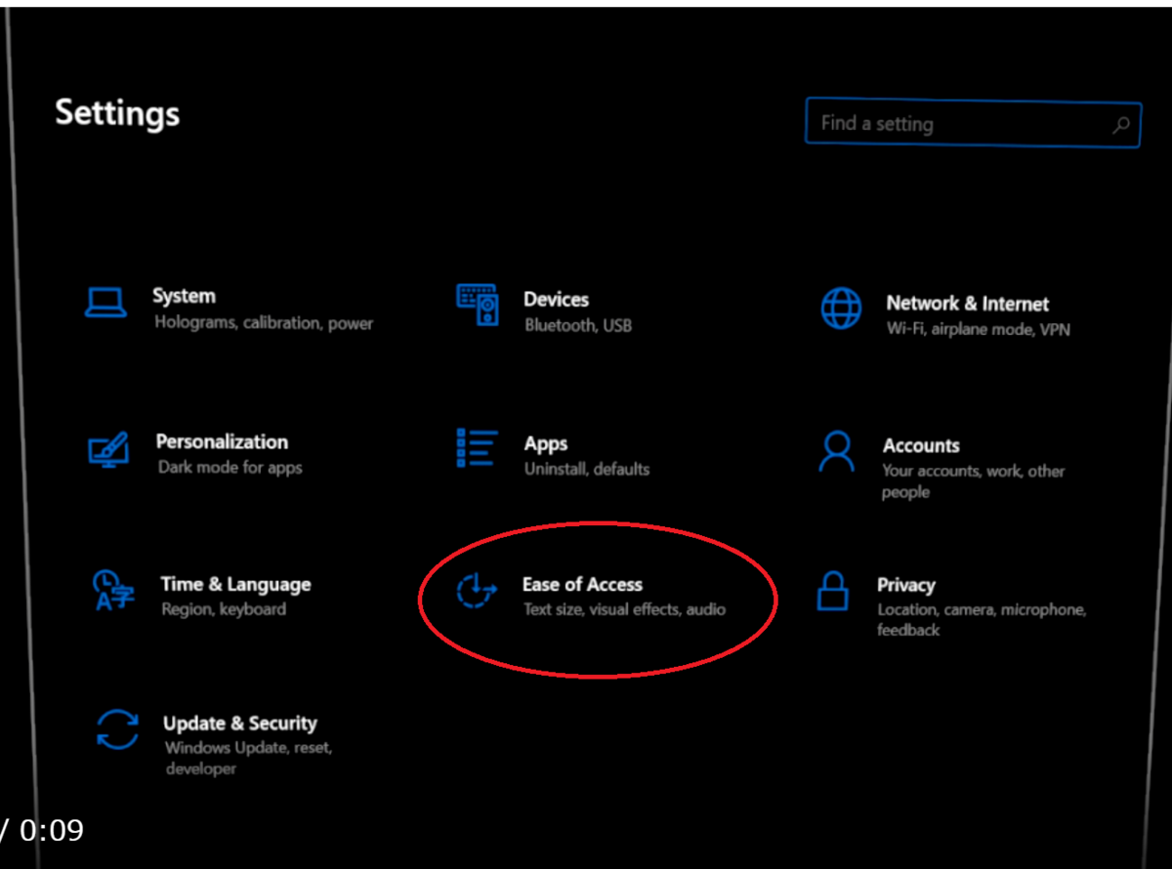Click the Update & Security sync arrows icon
The height and width of the screenshot is (869, 1172).
coord(117,729)
